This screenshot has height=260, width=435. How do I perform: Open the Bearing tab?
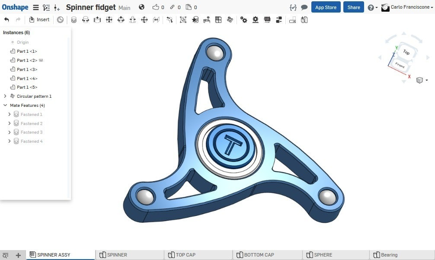[389, 255]
